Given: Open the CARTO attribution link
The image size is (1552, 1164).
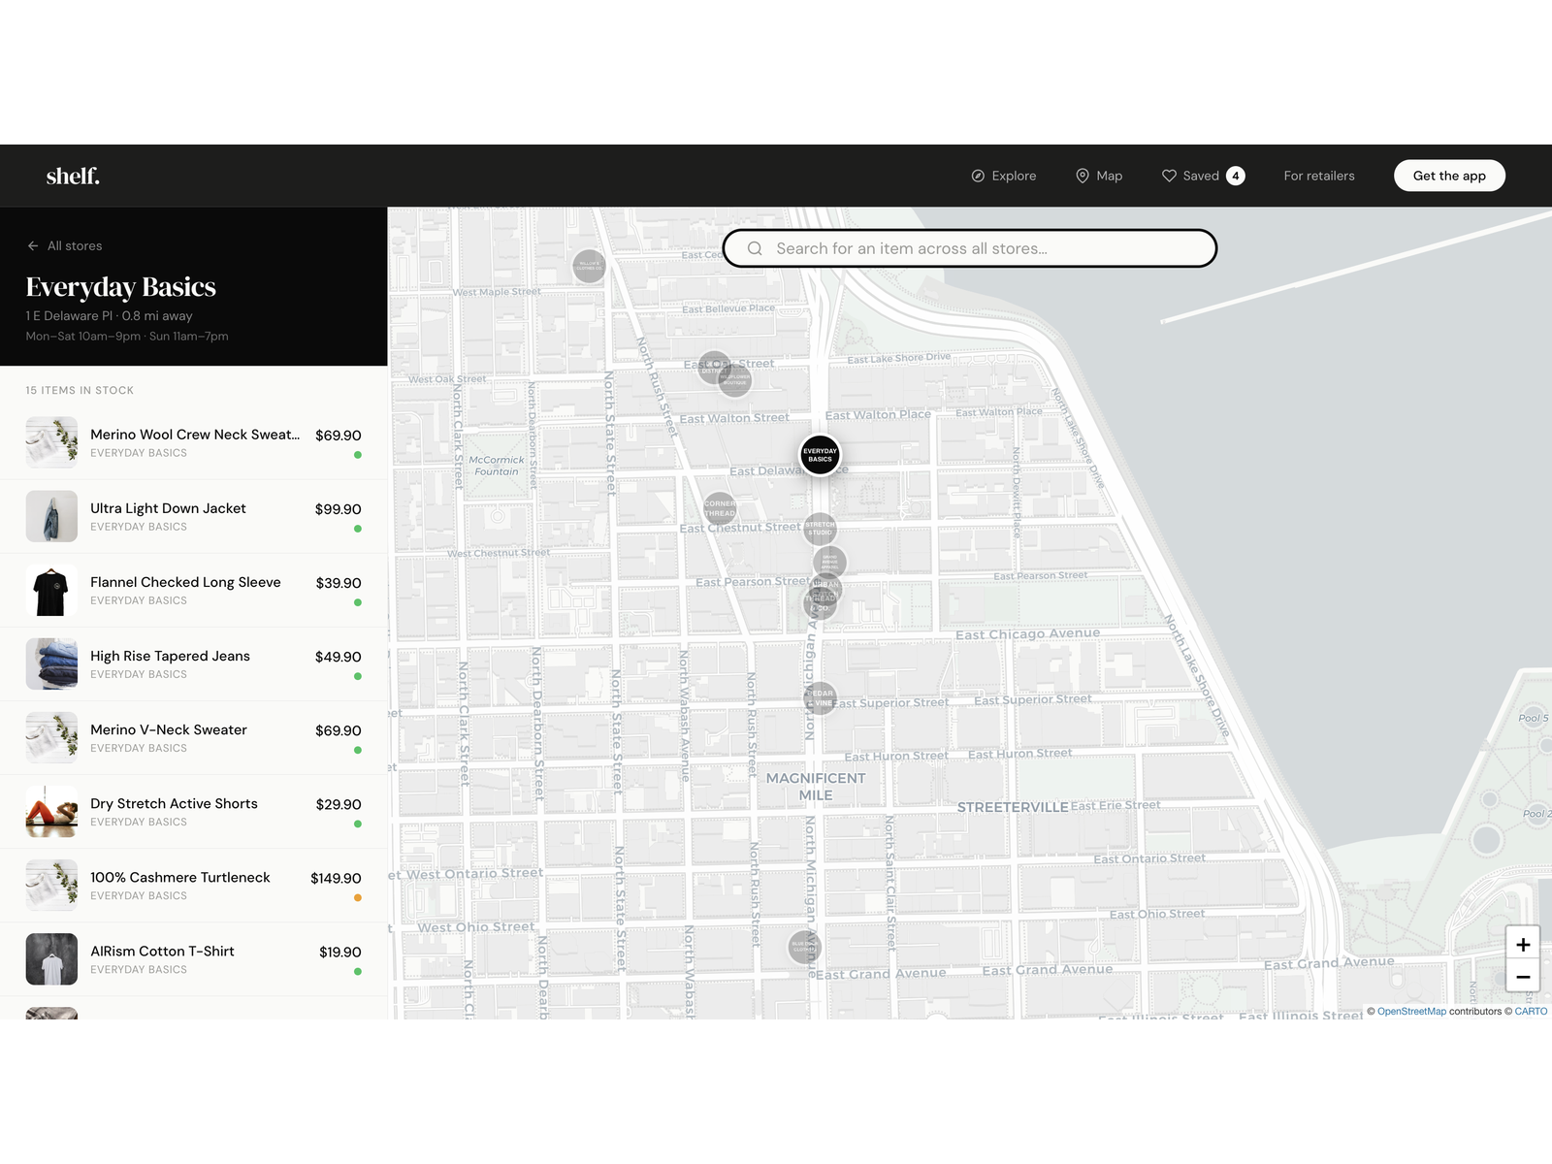Looking at the screenshot, I should (x=1531, y=1011).
